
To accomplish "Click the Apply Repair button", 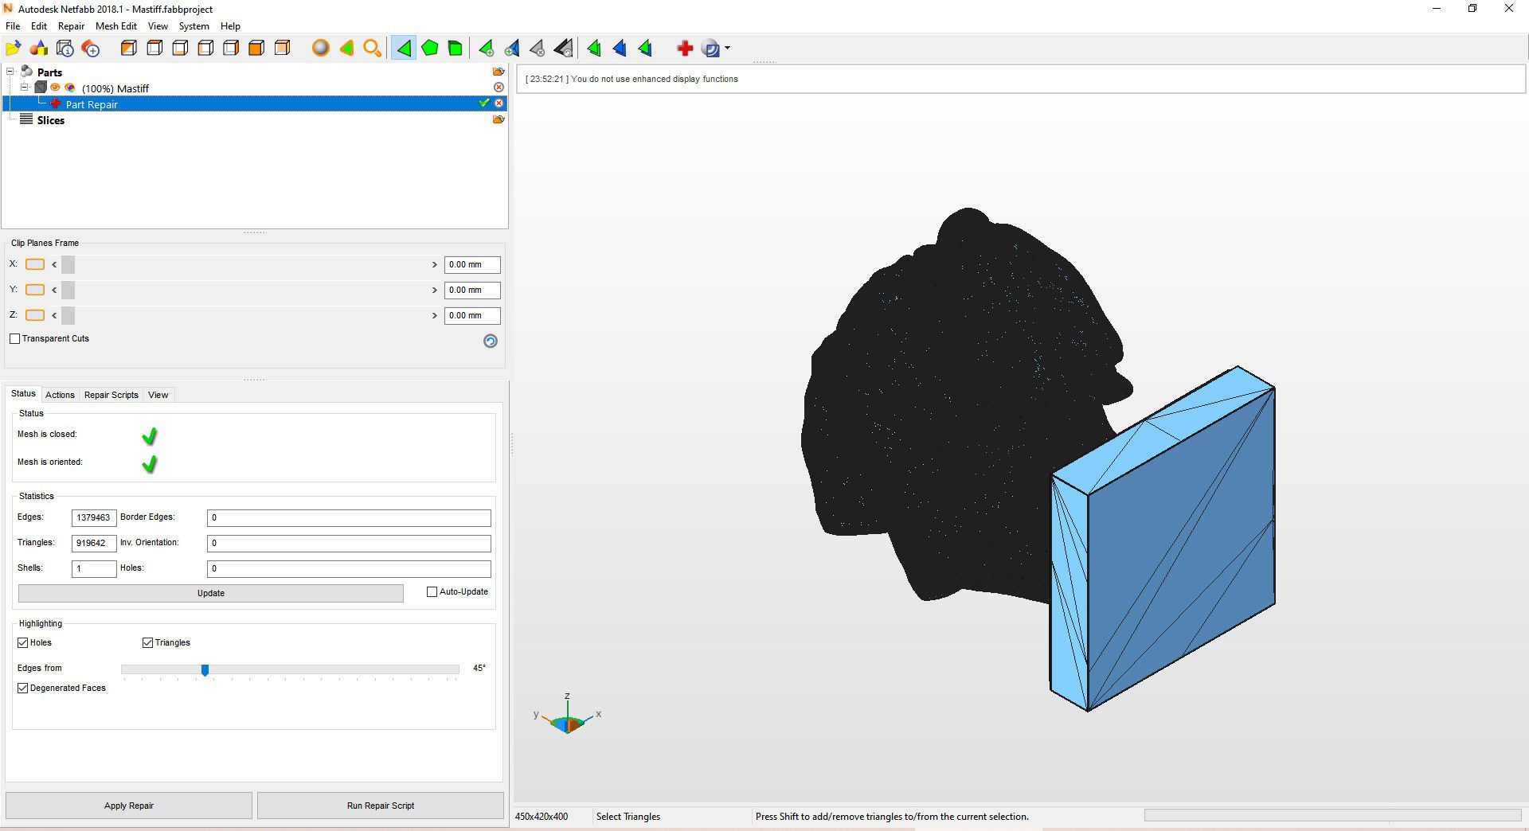I will [129, 806].
